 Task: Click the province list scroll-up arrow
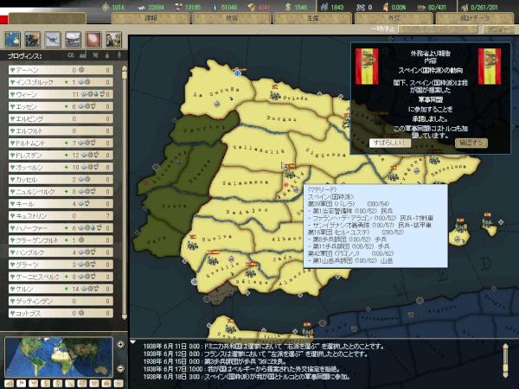125,67
